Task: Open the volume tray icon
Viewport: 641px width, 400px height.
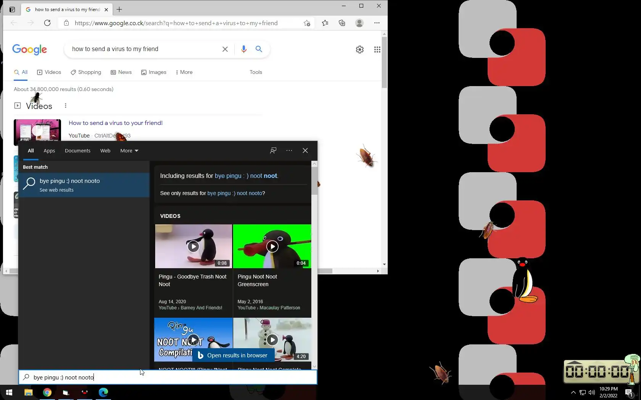Action: tap(592, 392)
